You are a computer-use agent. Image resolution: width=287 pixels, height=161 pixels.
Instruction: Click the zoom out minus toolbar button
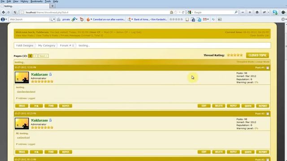(243, 13)
